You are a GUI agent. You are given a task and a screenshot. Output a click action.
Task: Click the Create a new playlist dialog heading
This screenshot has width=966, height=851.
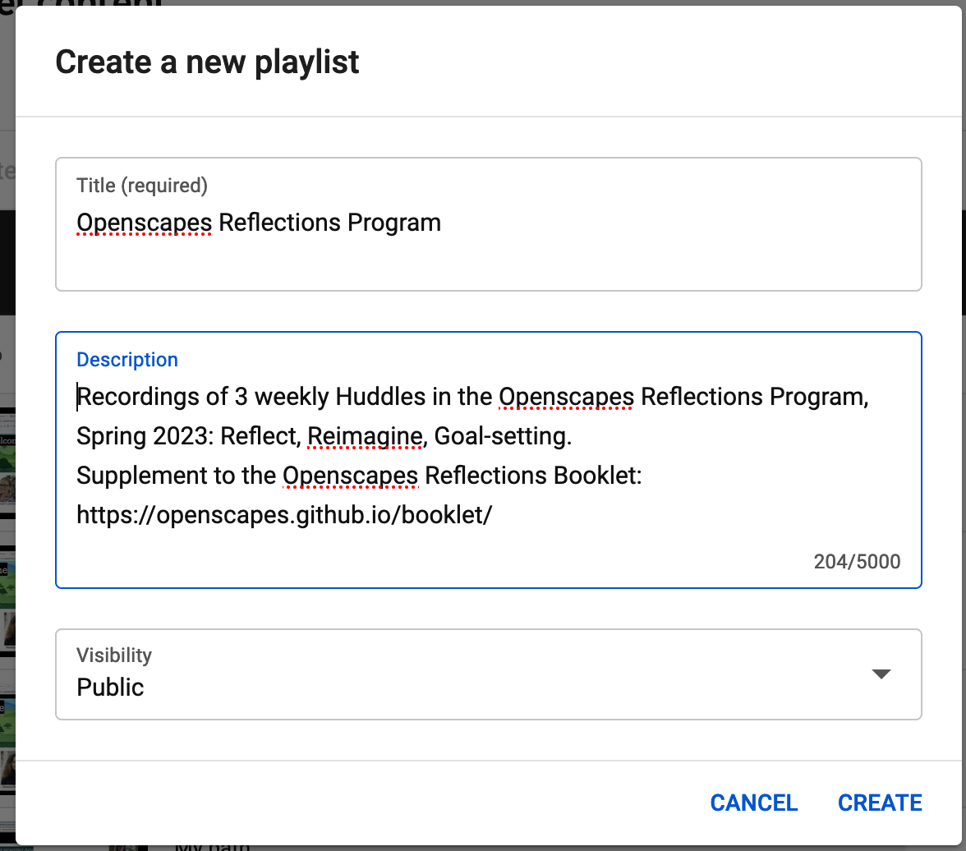click(x=207, y=62)
